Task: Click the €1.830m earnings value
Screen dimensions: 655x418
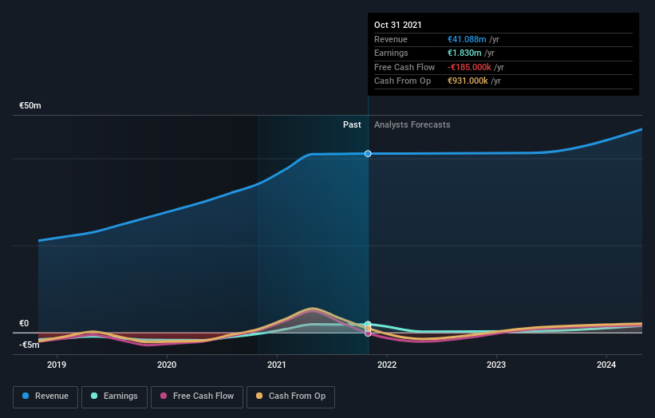Action: [x=464, y=53]
